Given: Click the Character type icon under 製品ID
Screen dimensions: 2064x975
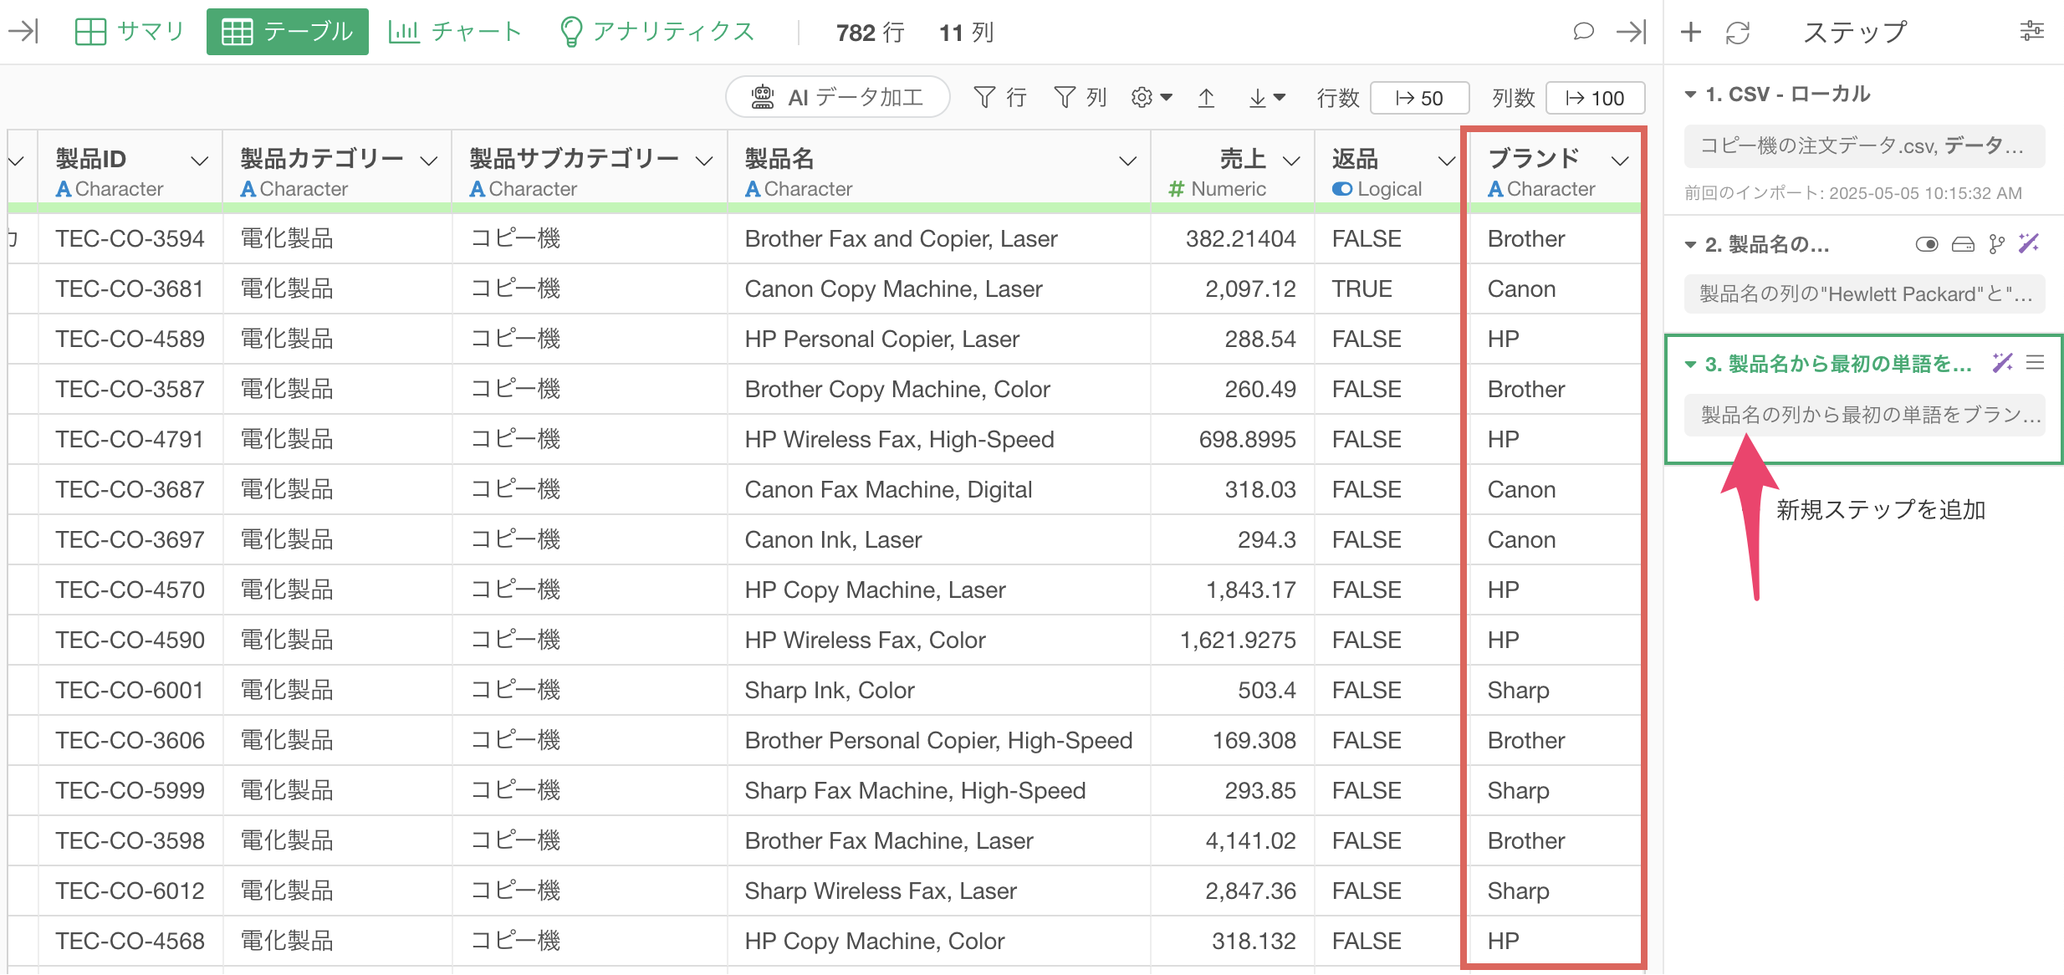Looking at the screenshot, I should point(64,190).
